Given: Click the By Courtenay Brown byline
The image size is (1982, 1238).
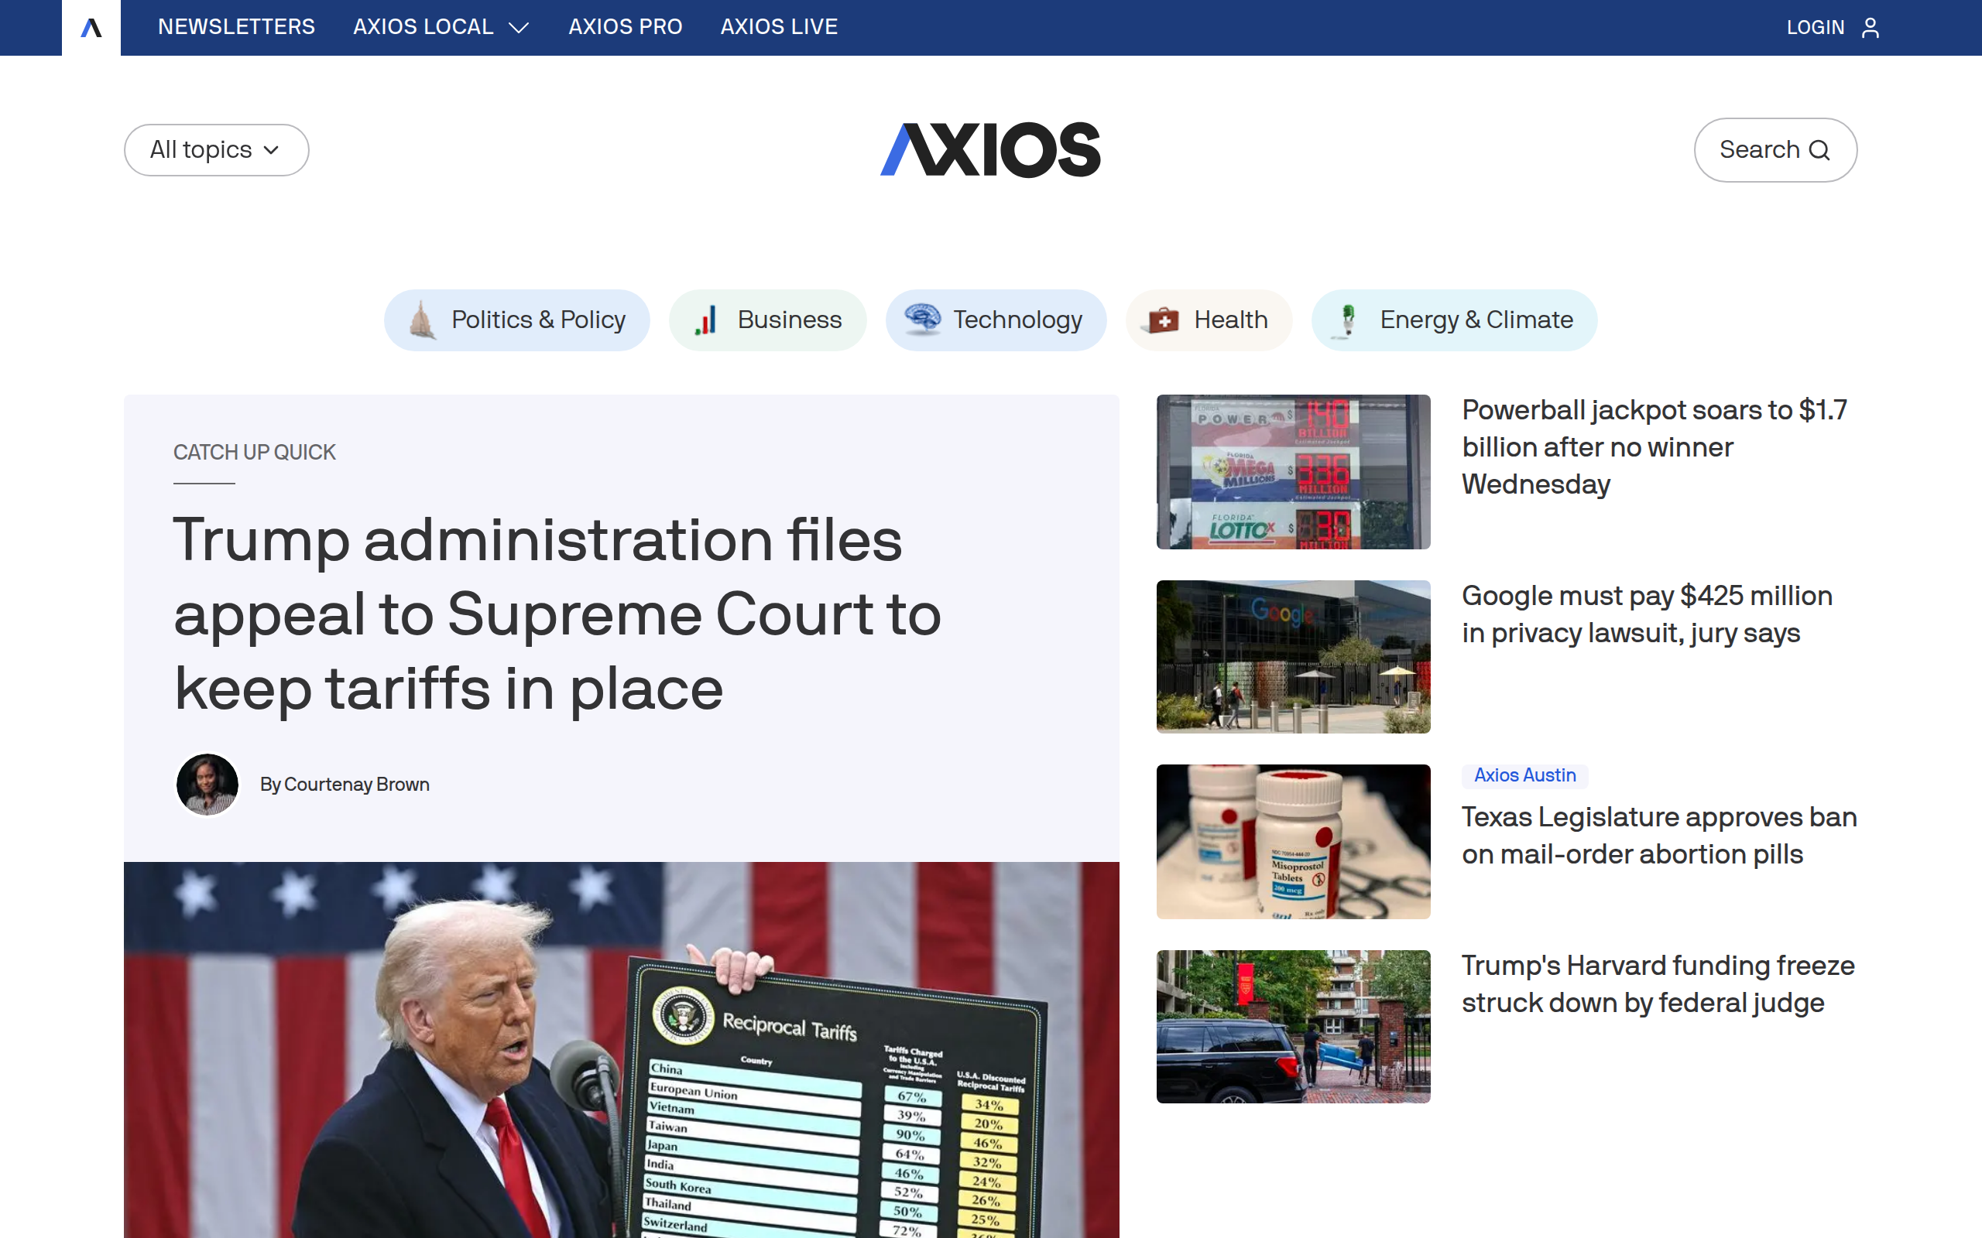Looking at the screenshot, I should point(344,785).
